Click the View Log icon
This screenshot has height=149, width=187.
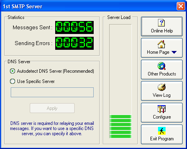pos(162,87)
